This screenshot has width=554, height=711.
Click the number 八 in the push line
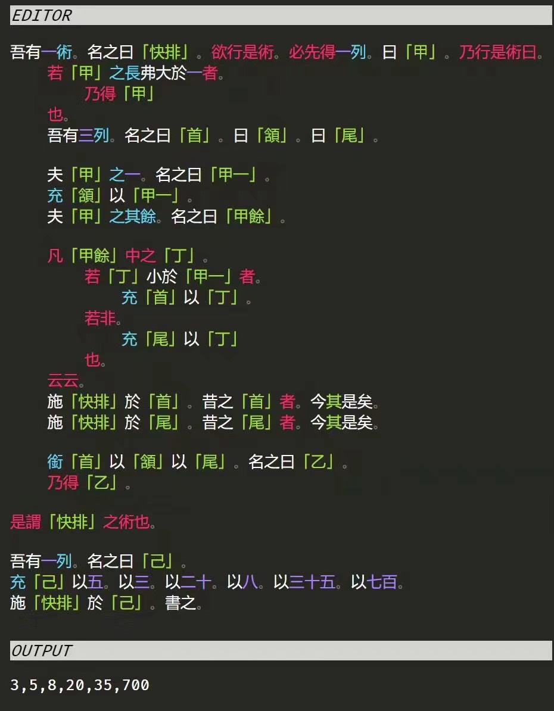[x=250, y=582]
